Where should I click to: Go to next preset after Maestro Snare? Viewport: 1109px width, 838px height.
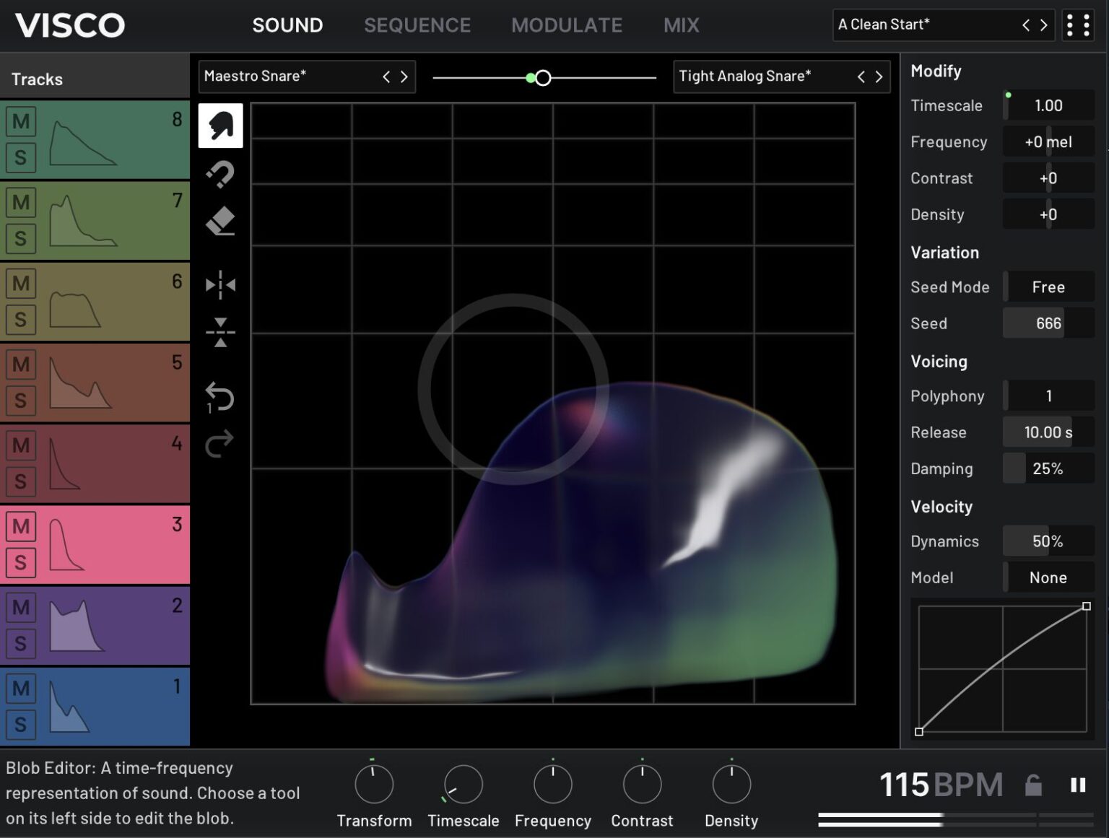click(404, 77)
